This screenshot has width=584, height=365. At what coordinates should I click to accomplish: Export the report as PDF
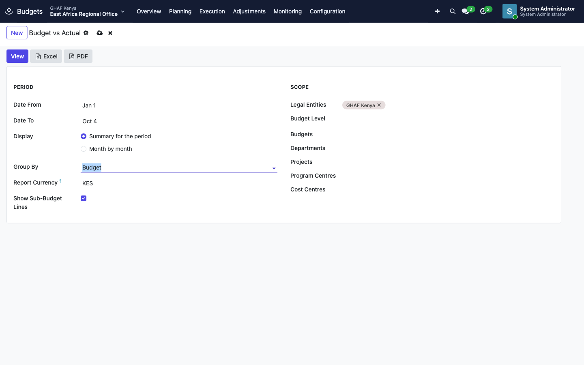pos(78,56)
